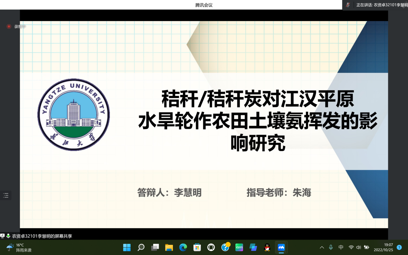Click the Tencent Meeting taskbar icon
408x255 pixels.
[281, 247]
